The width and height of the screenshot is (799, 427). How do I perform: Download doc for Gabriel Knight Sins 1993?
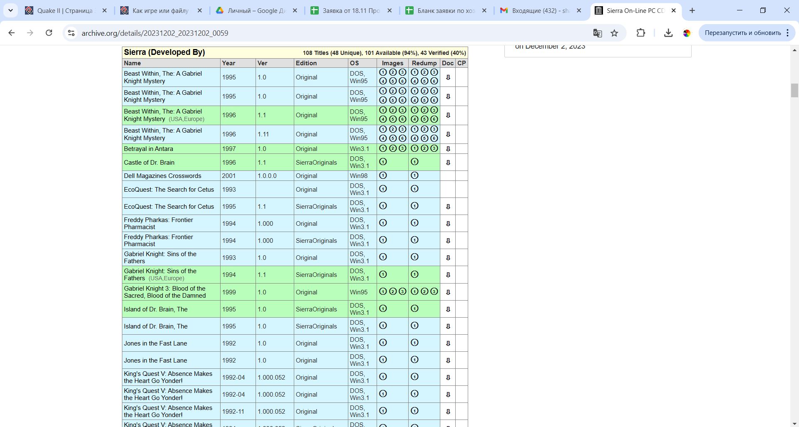tap(448, 258)
